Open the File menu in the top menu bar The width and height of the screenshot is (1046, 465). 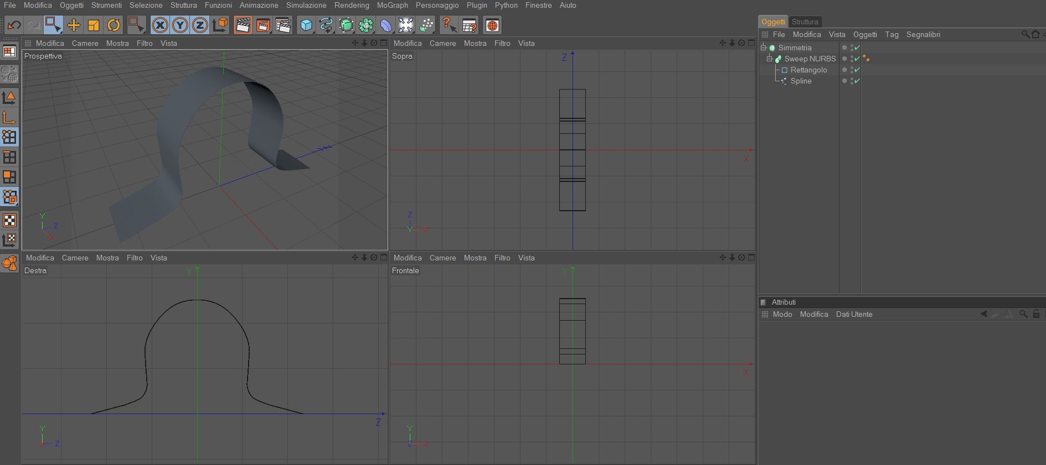click(10, 5)
